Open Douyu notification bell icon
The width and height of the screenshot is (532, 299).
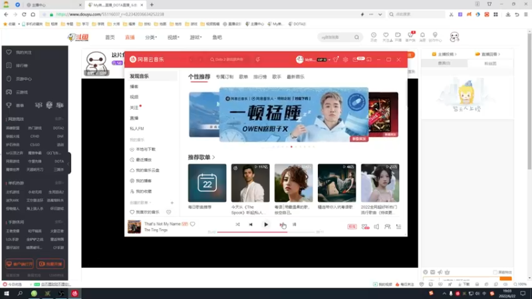pyautogui.click(x=422, y=37)
